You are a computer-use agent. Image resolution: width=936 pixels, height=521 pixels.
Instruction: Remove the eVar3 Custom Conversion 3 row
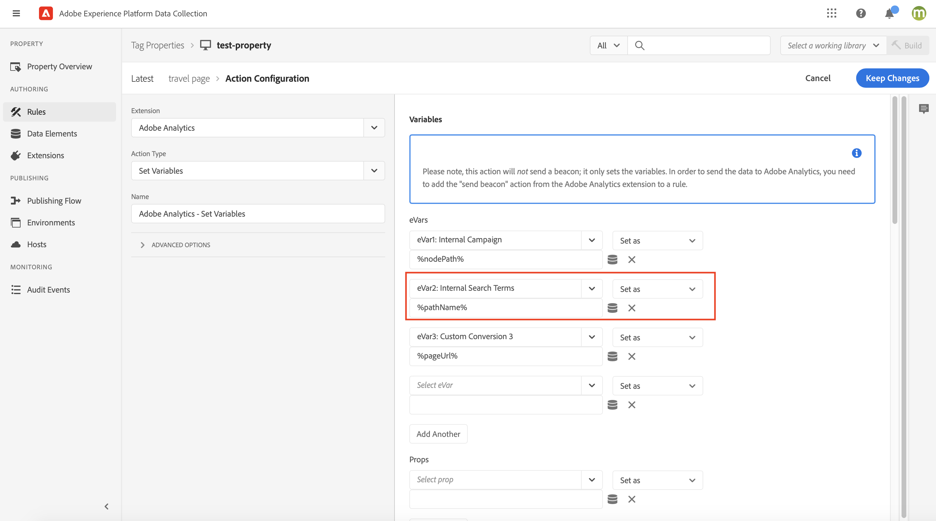[632, 356]
